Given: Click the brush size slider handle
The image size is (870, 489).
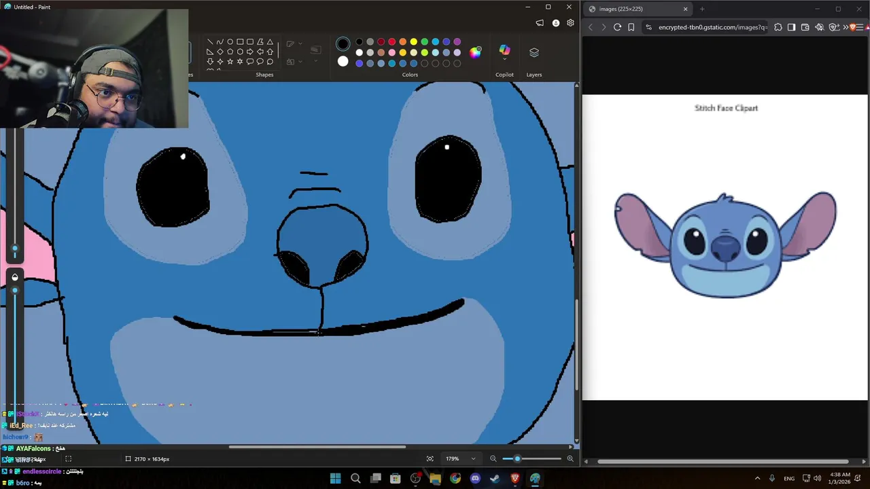Looking at the screenshot, I should [x=15, y=249].
